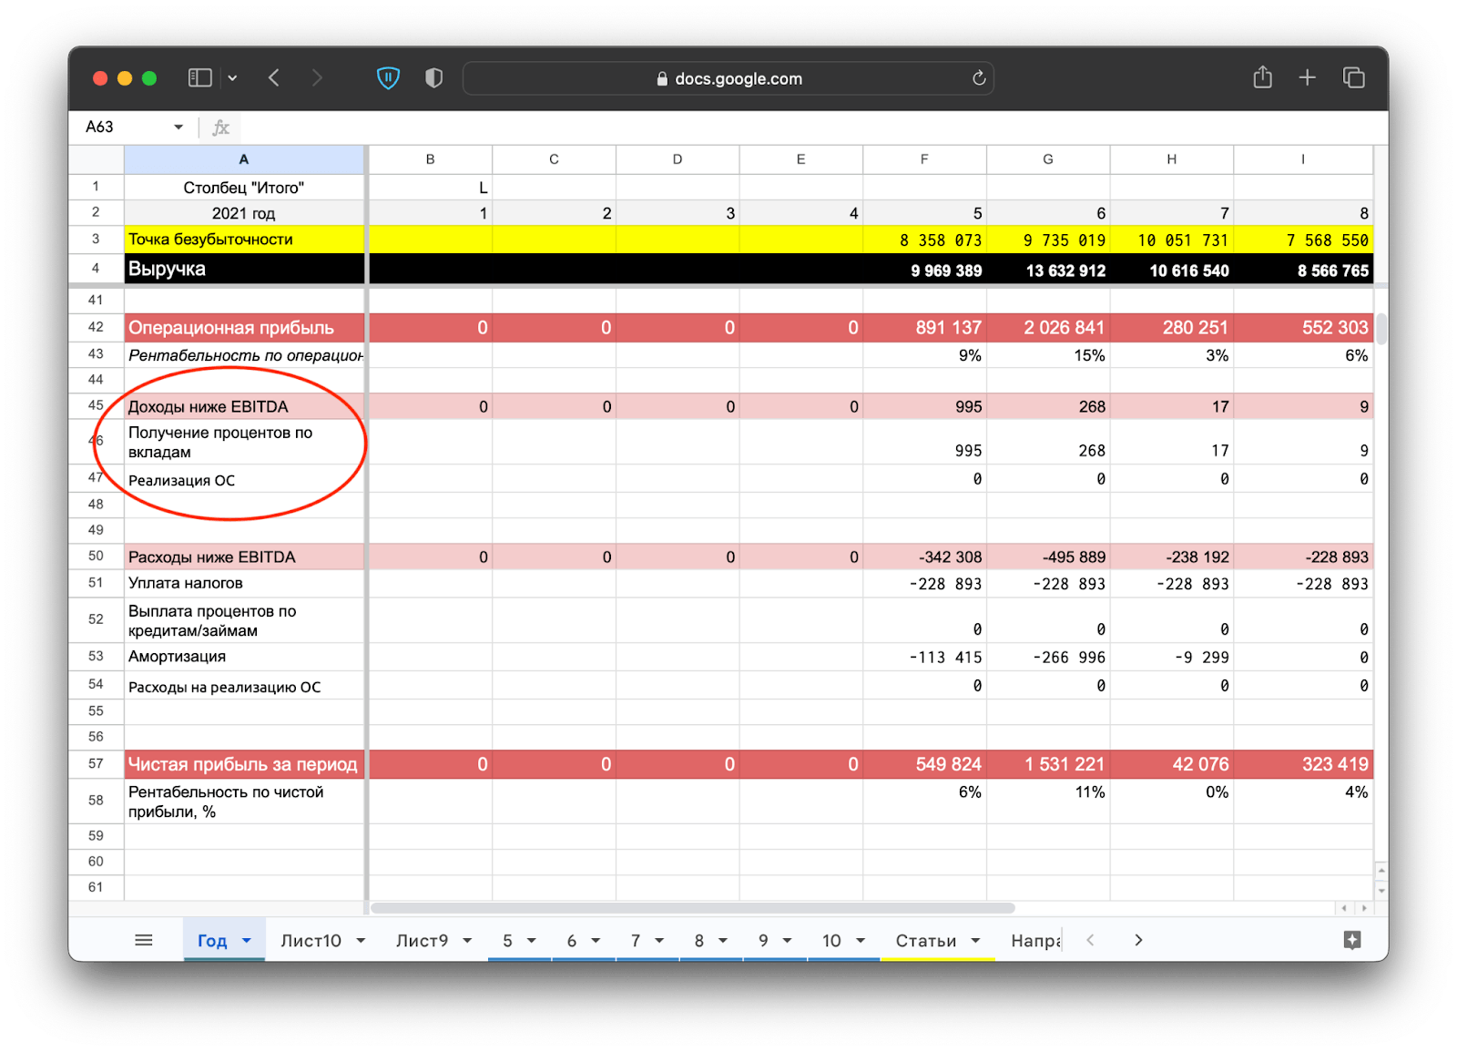The height and width of the screenshot is (1052, 1457).
Task: Open the privacy report half-shield icon
Action: pos(434,78)
